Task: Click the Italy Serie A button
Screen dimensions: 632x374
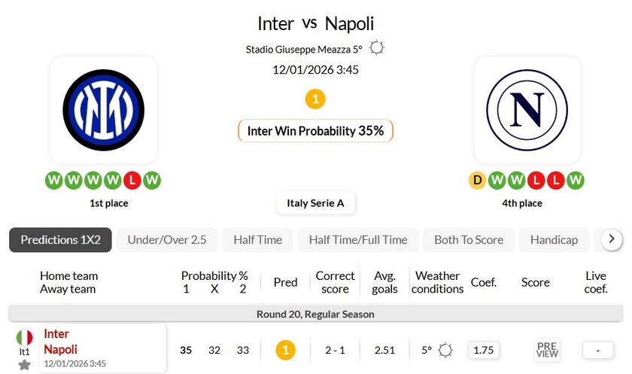Action: click(315, 202)
